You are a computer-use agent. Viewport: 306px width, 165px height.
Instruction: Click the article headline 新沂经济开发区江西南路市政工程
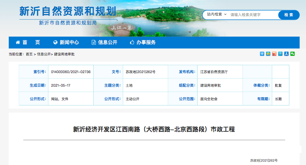[x=154, y=130]
